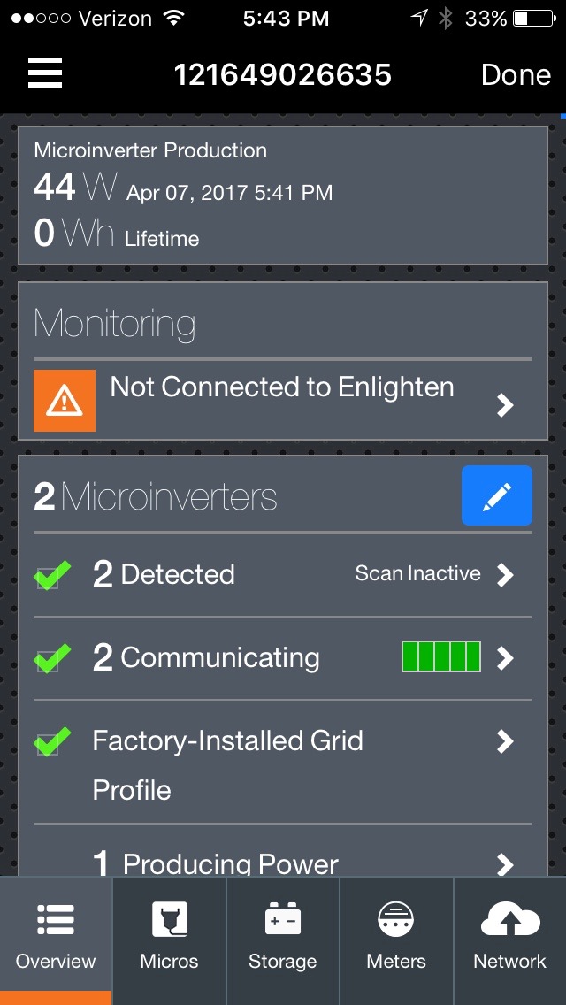Tap the Meters gauge icon
Image resolution: width=566 pixels, height=1005 pixels.
point(396,920)
